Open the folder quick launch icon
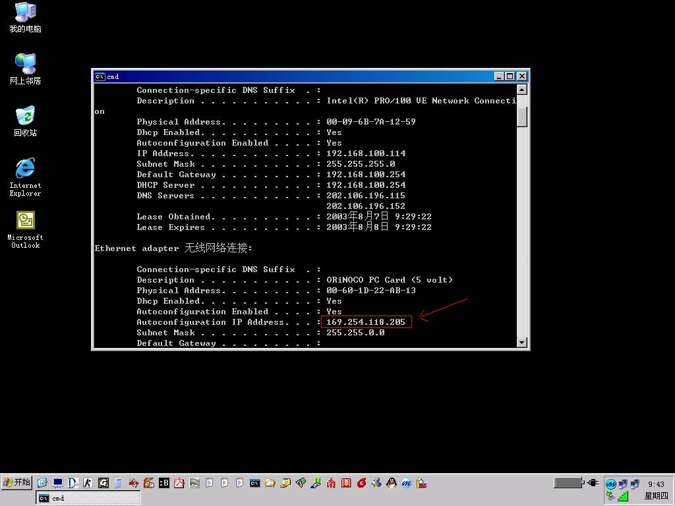The image size is (675, 506). point(270,483)
